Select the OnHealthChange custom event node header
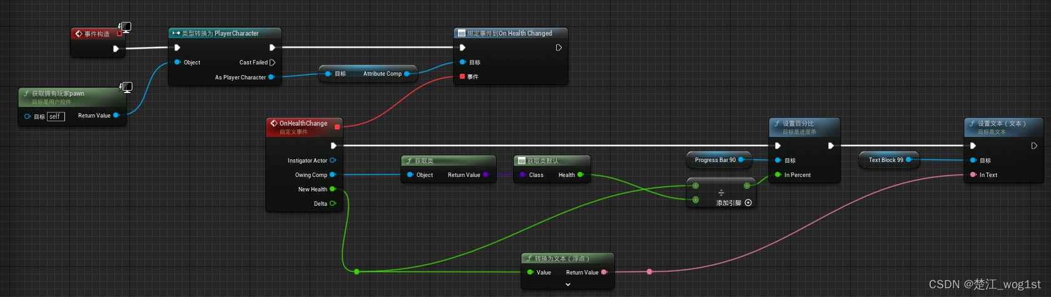 point(305,127)
